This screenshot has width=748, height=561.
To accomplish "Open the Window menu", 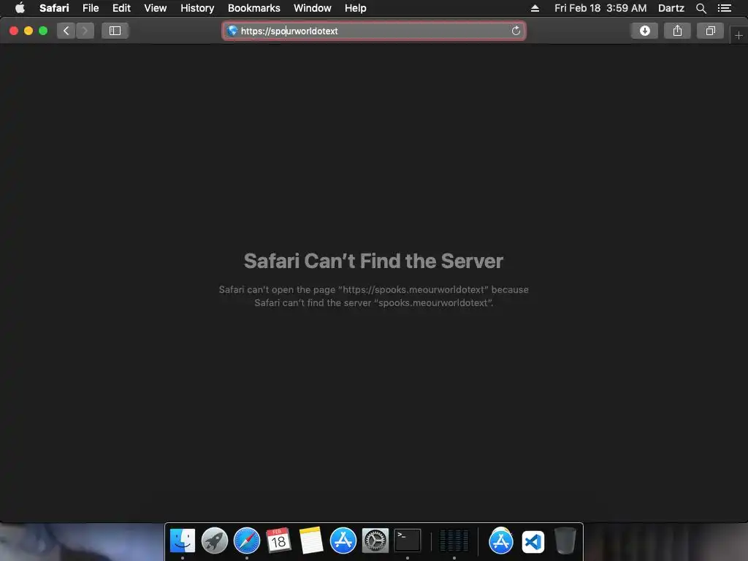I will [x=312, y=8].
